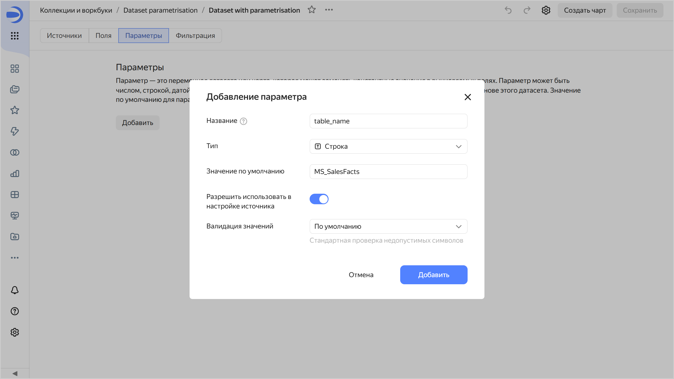Open Валидация значений dropdown
This screenshot has height=379, width=674.
click(388, 226)
